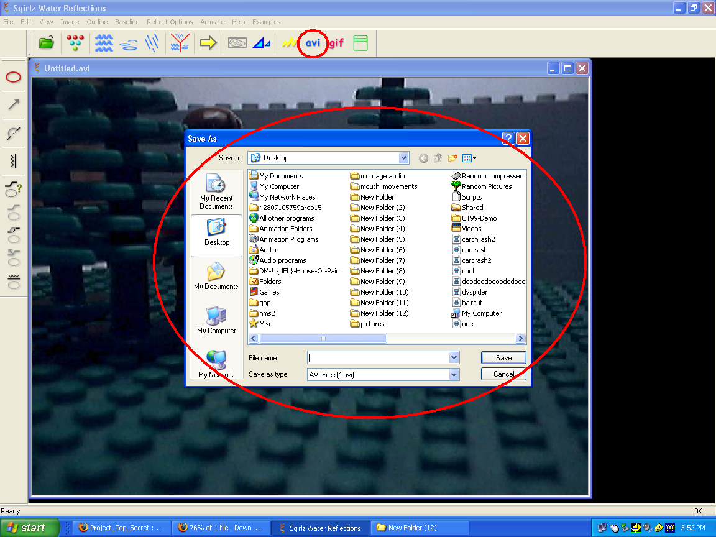
Task: Select the Games folder
Action: 264,292
